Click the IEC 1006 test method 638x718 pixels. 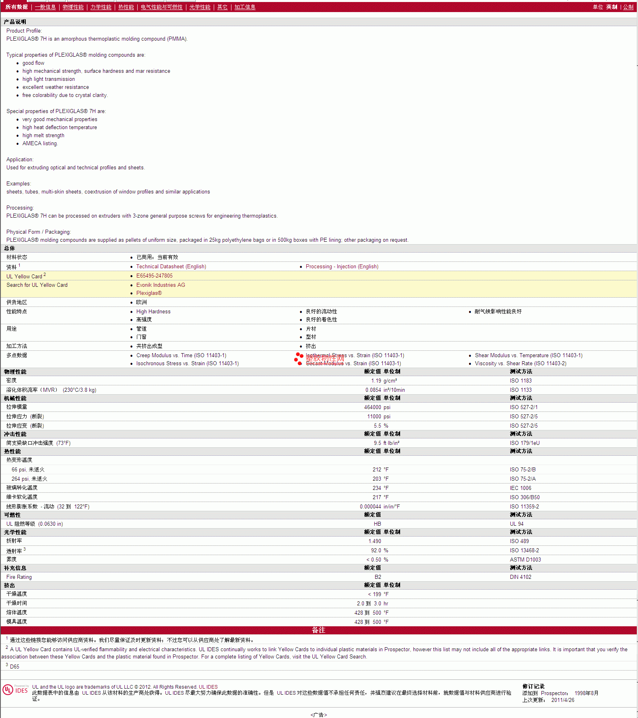[520, 488]
